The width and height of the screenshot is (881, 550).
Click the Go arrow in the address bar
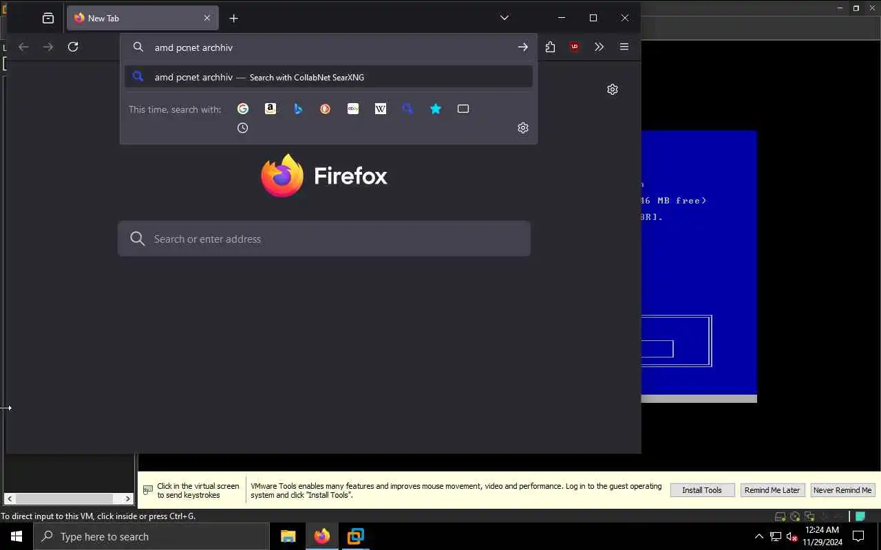(523, 47)
